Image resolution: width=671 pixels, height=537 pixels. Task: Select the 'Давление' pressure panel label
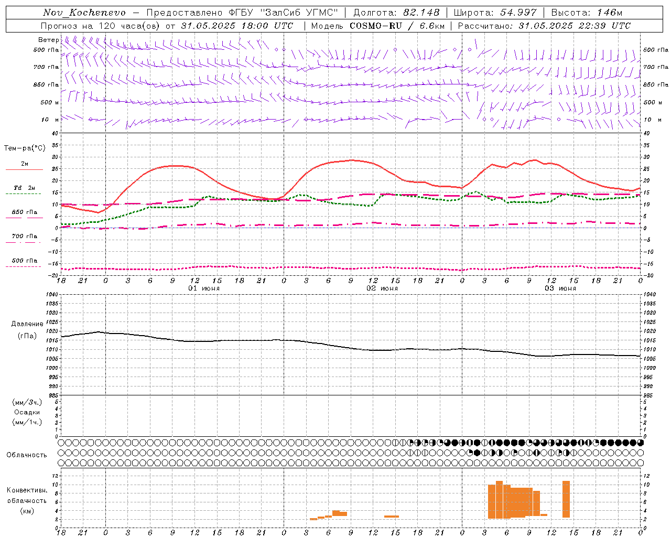[x=27, y=324]
